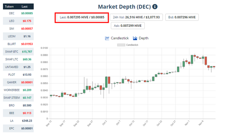Open the Market Depth info icon
The image size is (235, 133).
click(155, 7)
